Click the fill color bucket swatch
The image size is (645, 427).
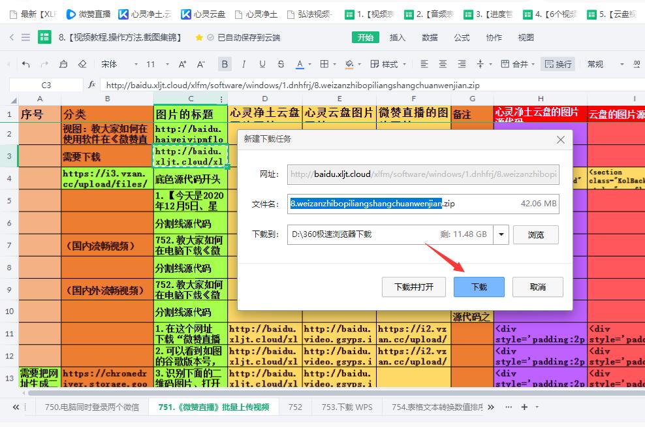pos(349,64)
